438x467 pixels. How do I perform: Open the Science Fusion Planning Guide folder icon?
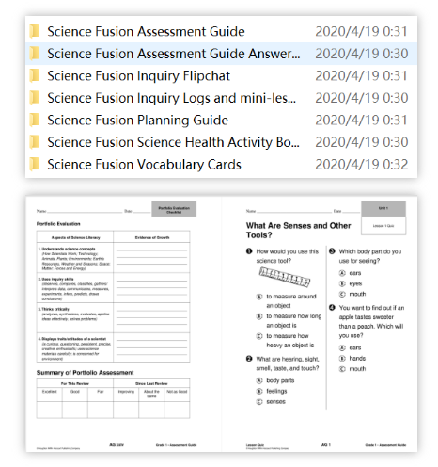(x=35, y=120)
